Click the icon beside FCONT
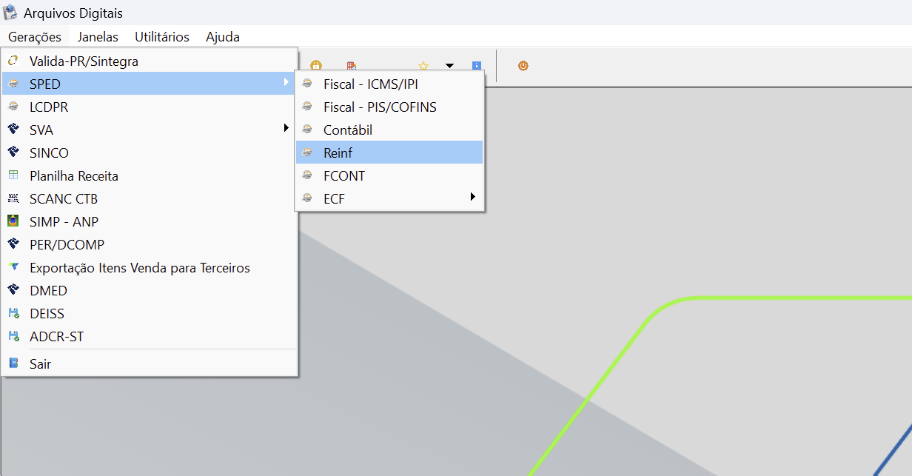Viewport: 912px width, 476px height. click(307, 175)
